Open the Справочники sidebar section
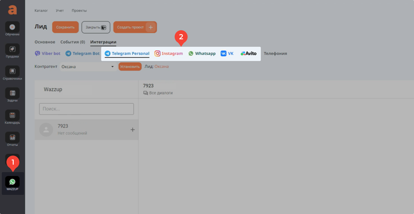This screenshot has width=414, height=214. click(x=12, y=73)
